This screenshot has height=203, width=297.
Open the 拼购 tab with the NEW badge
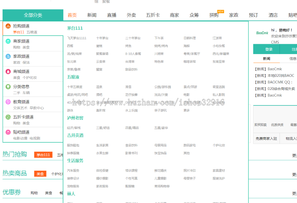click(213, 15)
